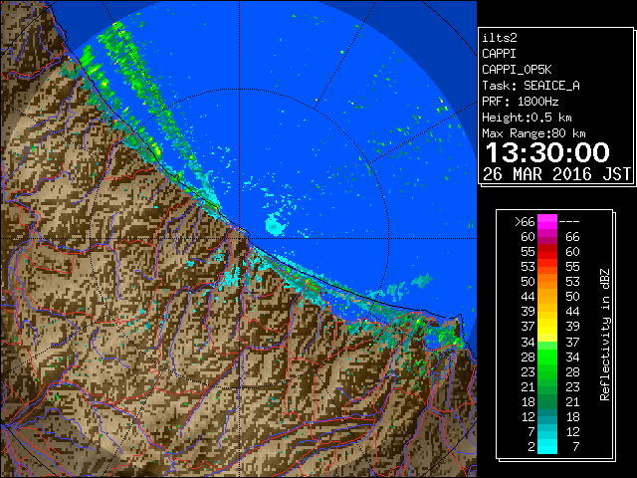Click the "PRF: 1800Hz" text
This screenshot has width=637, height=478.
pos(520,102)
